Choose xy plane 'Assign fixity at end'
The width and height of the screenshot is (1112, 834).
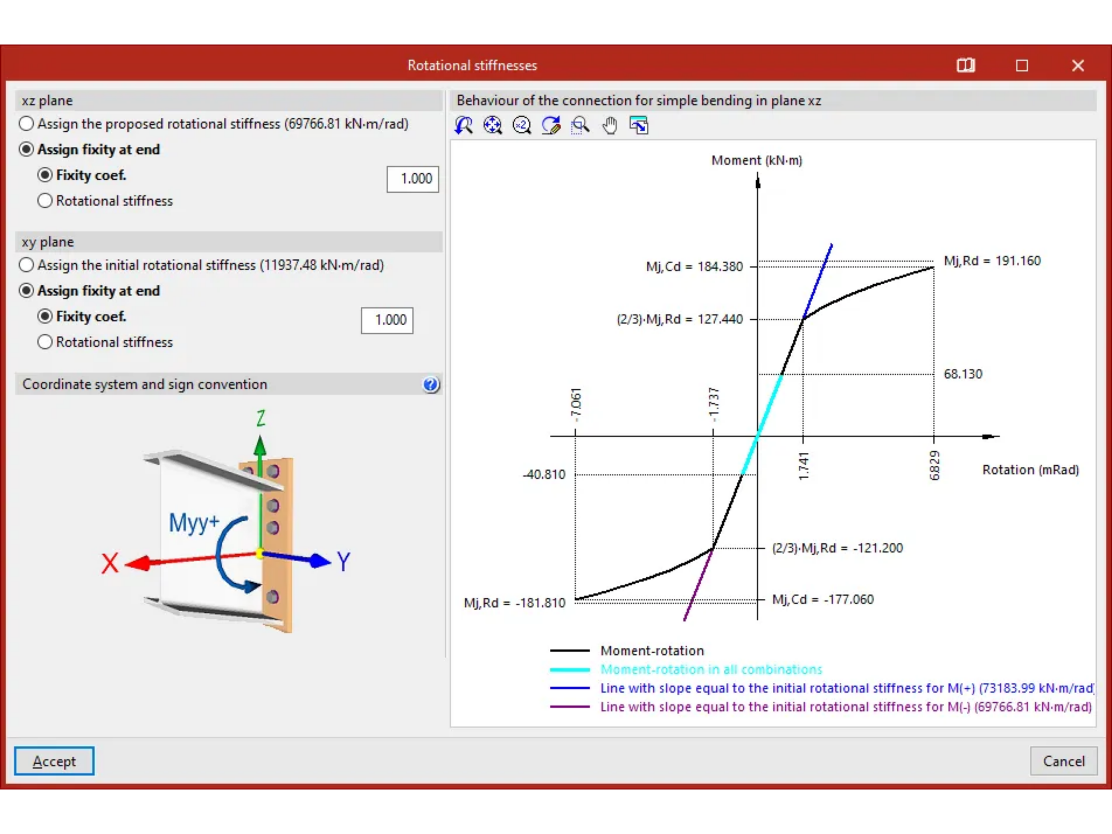[x=26, y=290]
